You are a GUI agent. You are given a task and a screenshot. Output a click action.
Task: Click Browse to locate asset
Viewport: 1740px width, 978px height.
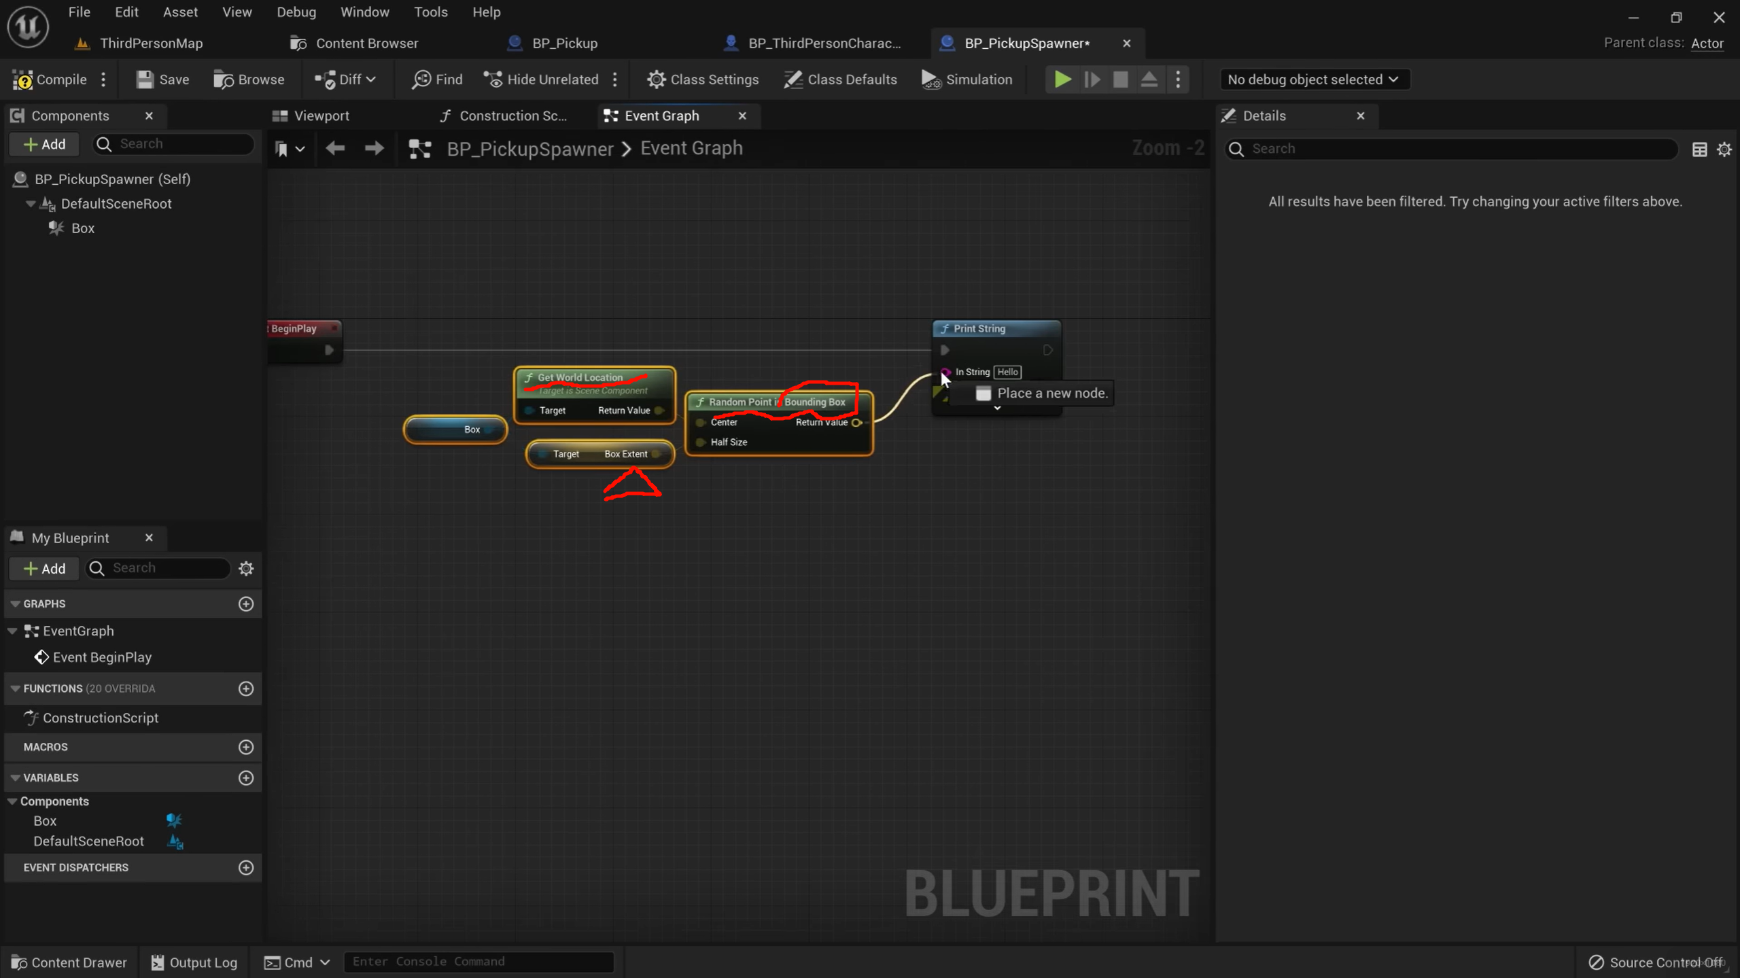tap(249, 80)
